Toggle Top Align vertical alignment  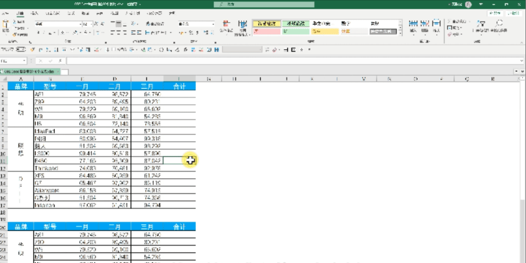click(x=113, y=24)
